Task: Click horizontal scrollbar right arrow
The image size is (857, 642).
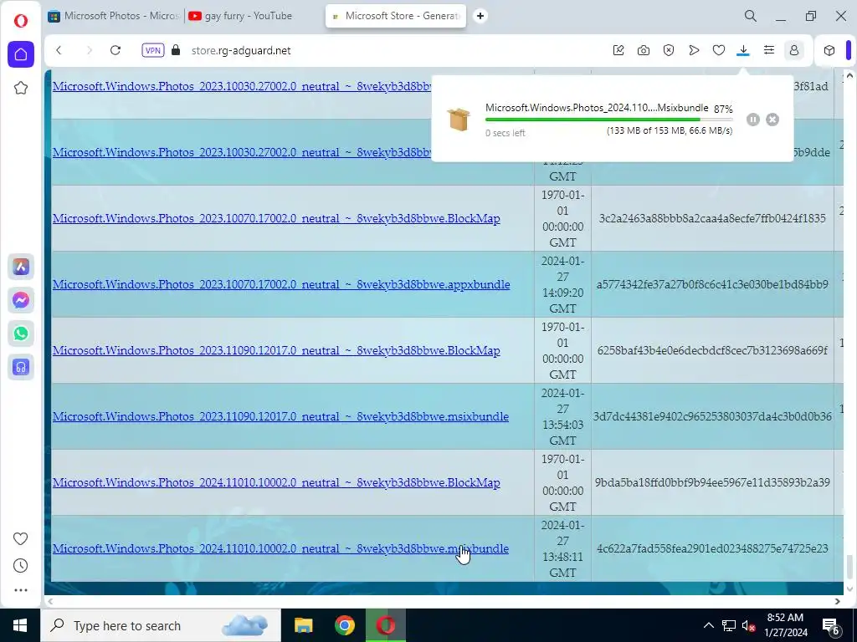Action: (837, 601)
